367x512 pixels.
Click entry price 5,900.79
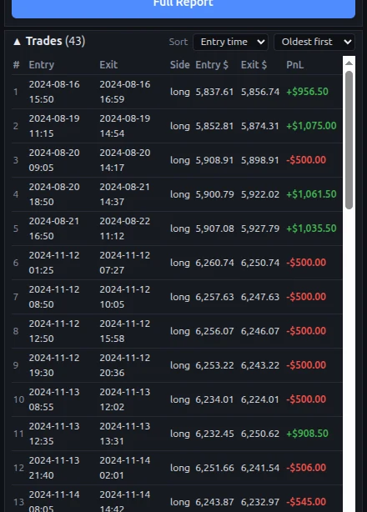tap(214, 194)
